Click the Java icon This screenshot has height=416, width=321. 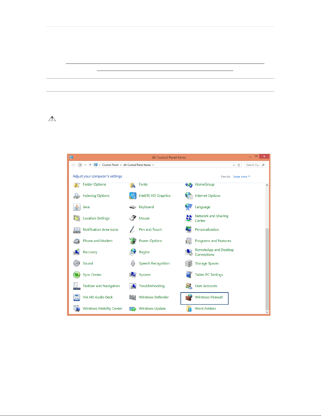pos(77,207)
